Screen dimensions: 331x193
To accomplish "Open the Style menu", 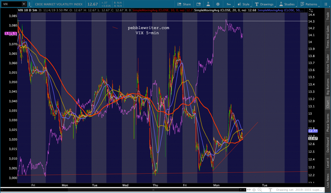I will click(243, 4).
